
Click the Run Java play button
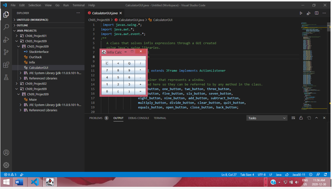(x=301, y=13)
